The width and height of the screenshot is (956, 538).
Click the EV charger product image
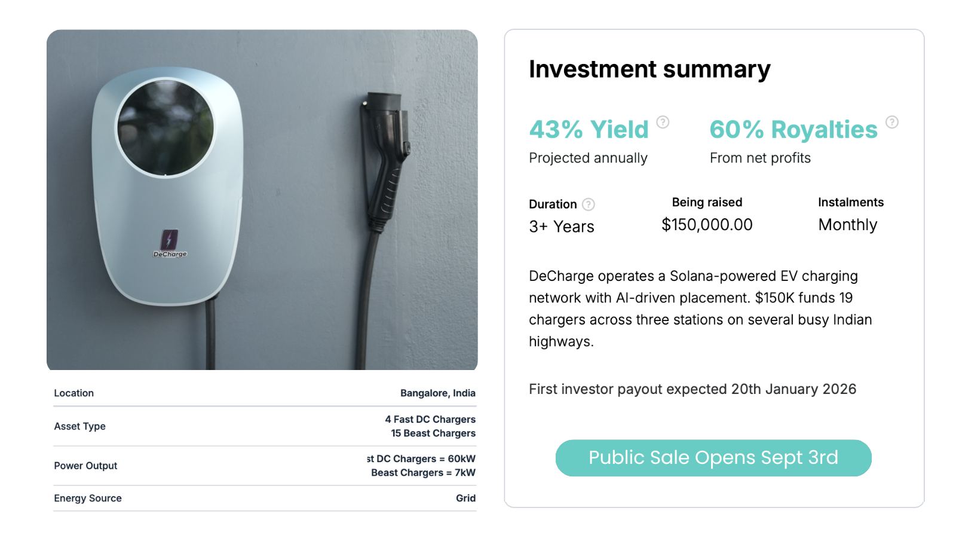point(262,200)
